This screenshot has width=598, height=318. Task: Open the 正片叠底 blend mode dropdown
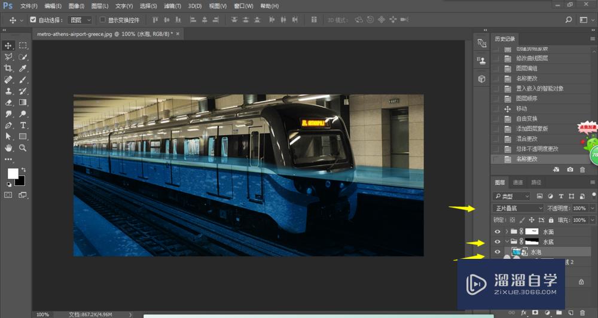[517, 208]
